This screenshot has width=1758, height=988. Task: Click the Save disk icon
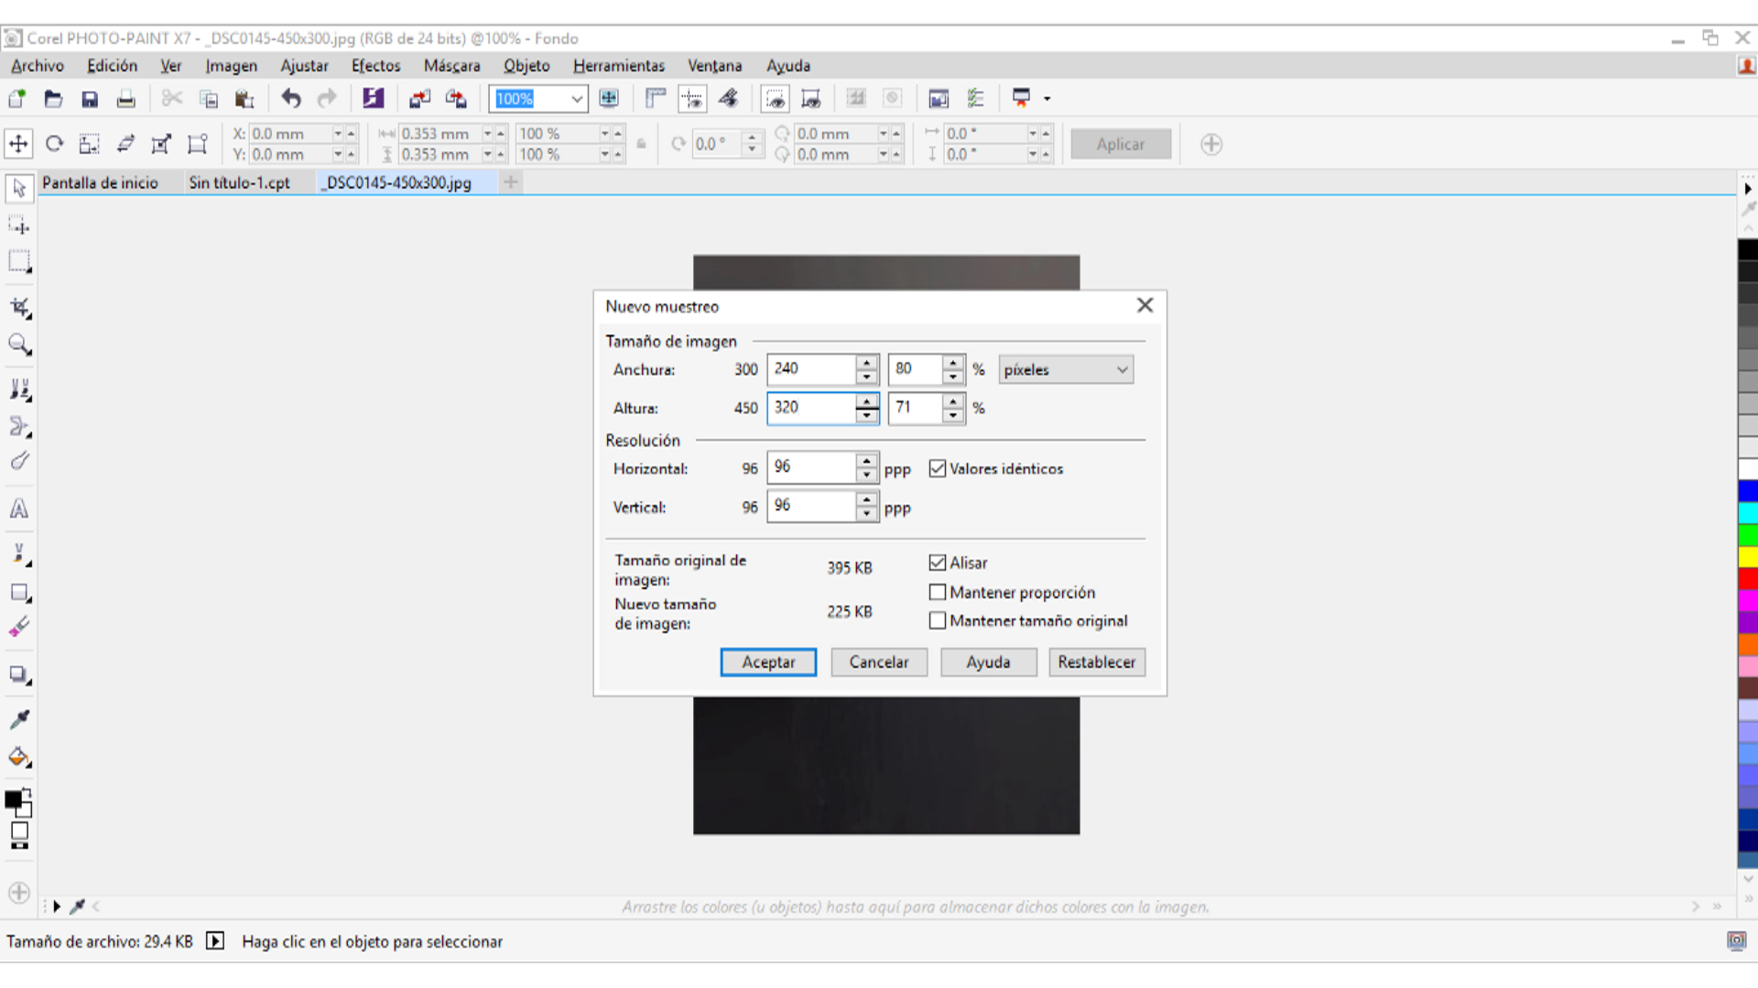pyautogui.click(x=90, y=99)
